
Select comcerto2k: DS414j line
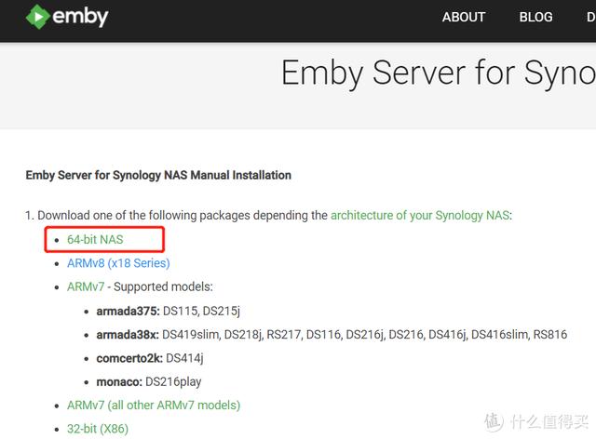point(150,358)
